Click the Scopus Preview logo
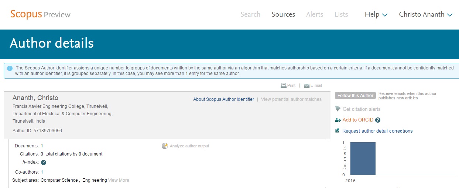The height and width of the screenshot is (188, 459). (40, 14)
